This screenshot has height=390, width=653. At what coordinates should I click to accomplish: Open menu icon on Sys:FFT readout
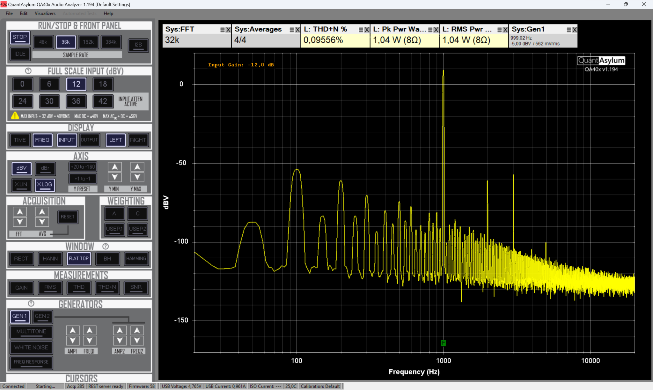click(x=222, y=30)
